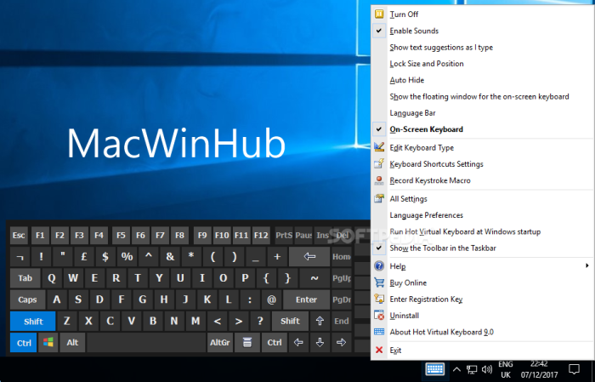Screen dimensions: 595x382
Task: Tap the ? key
Action: [x=260, y=322]
